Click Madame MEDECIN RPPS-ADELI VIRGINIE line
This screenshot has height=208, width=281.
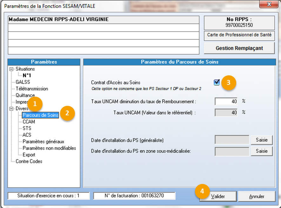104,20
